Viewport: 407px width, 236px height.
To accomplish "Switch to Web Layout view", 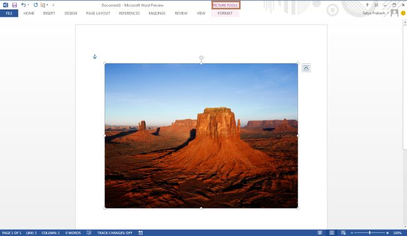I will 343,233.
